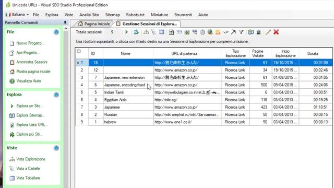Collapse the File section
334x188 pixels.
[56, 32]
